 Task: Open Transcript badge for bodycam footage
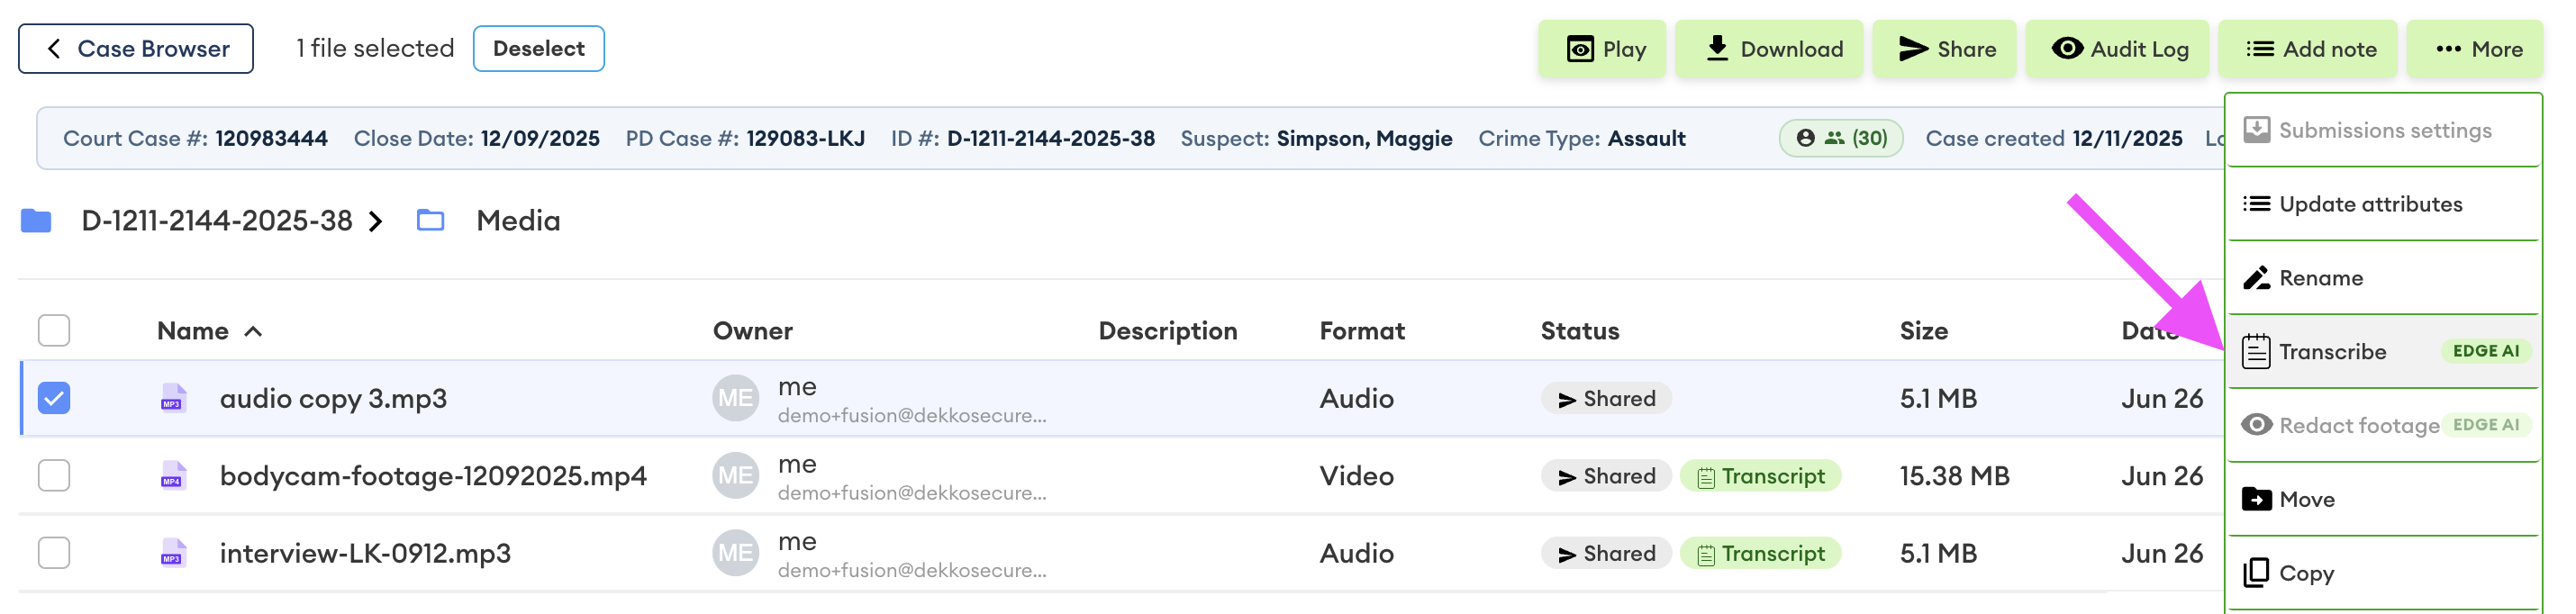point(1760,476)
